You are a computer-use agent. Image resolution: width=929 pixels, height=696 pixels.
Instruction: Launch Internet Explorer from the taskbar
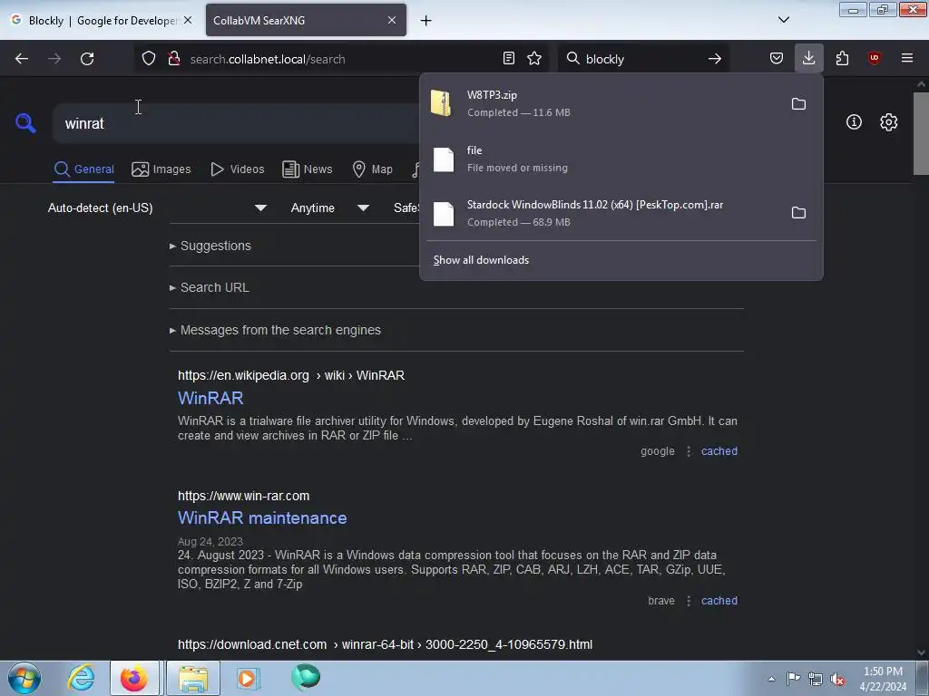(x=81, y=678)
